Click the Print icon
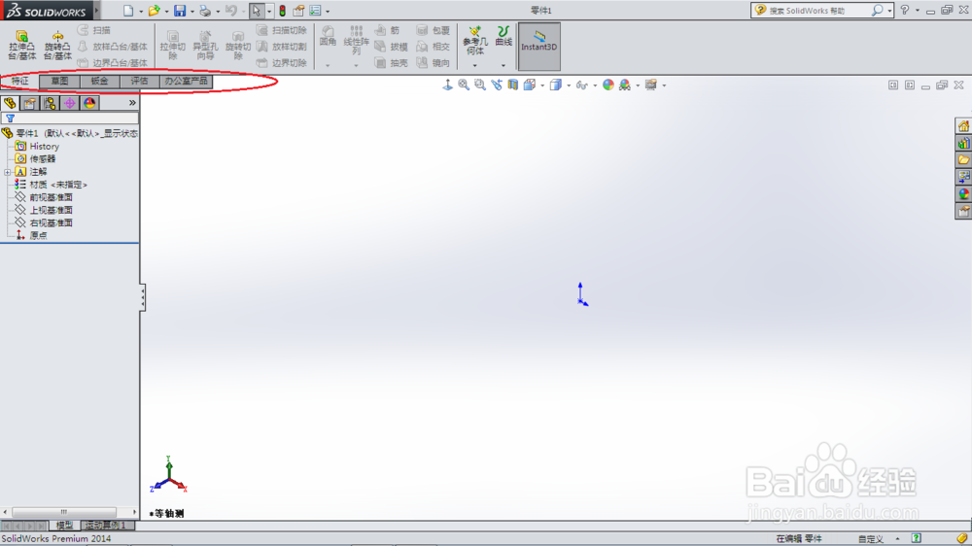 click(x=205, y=11)
